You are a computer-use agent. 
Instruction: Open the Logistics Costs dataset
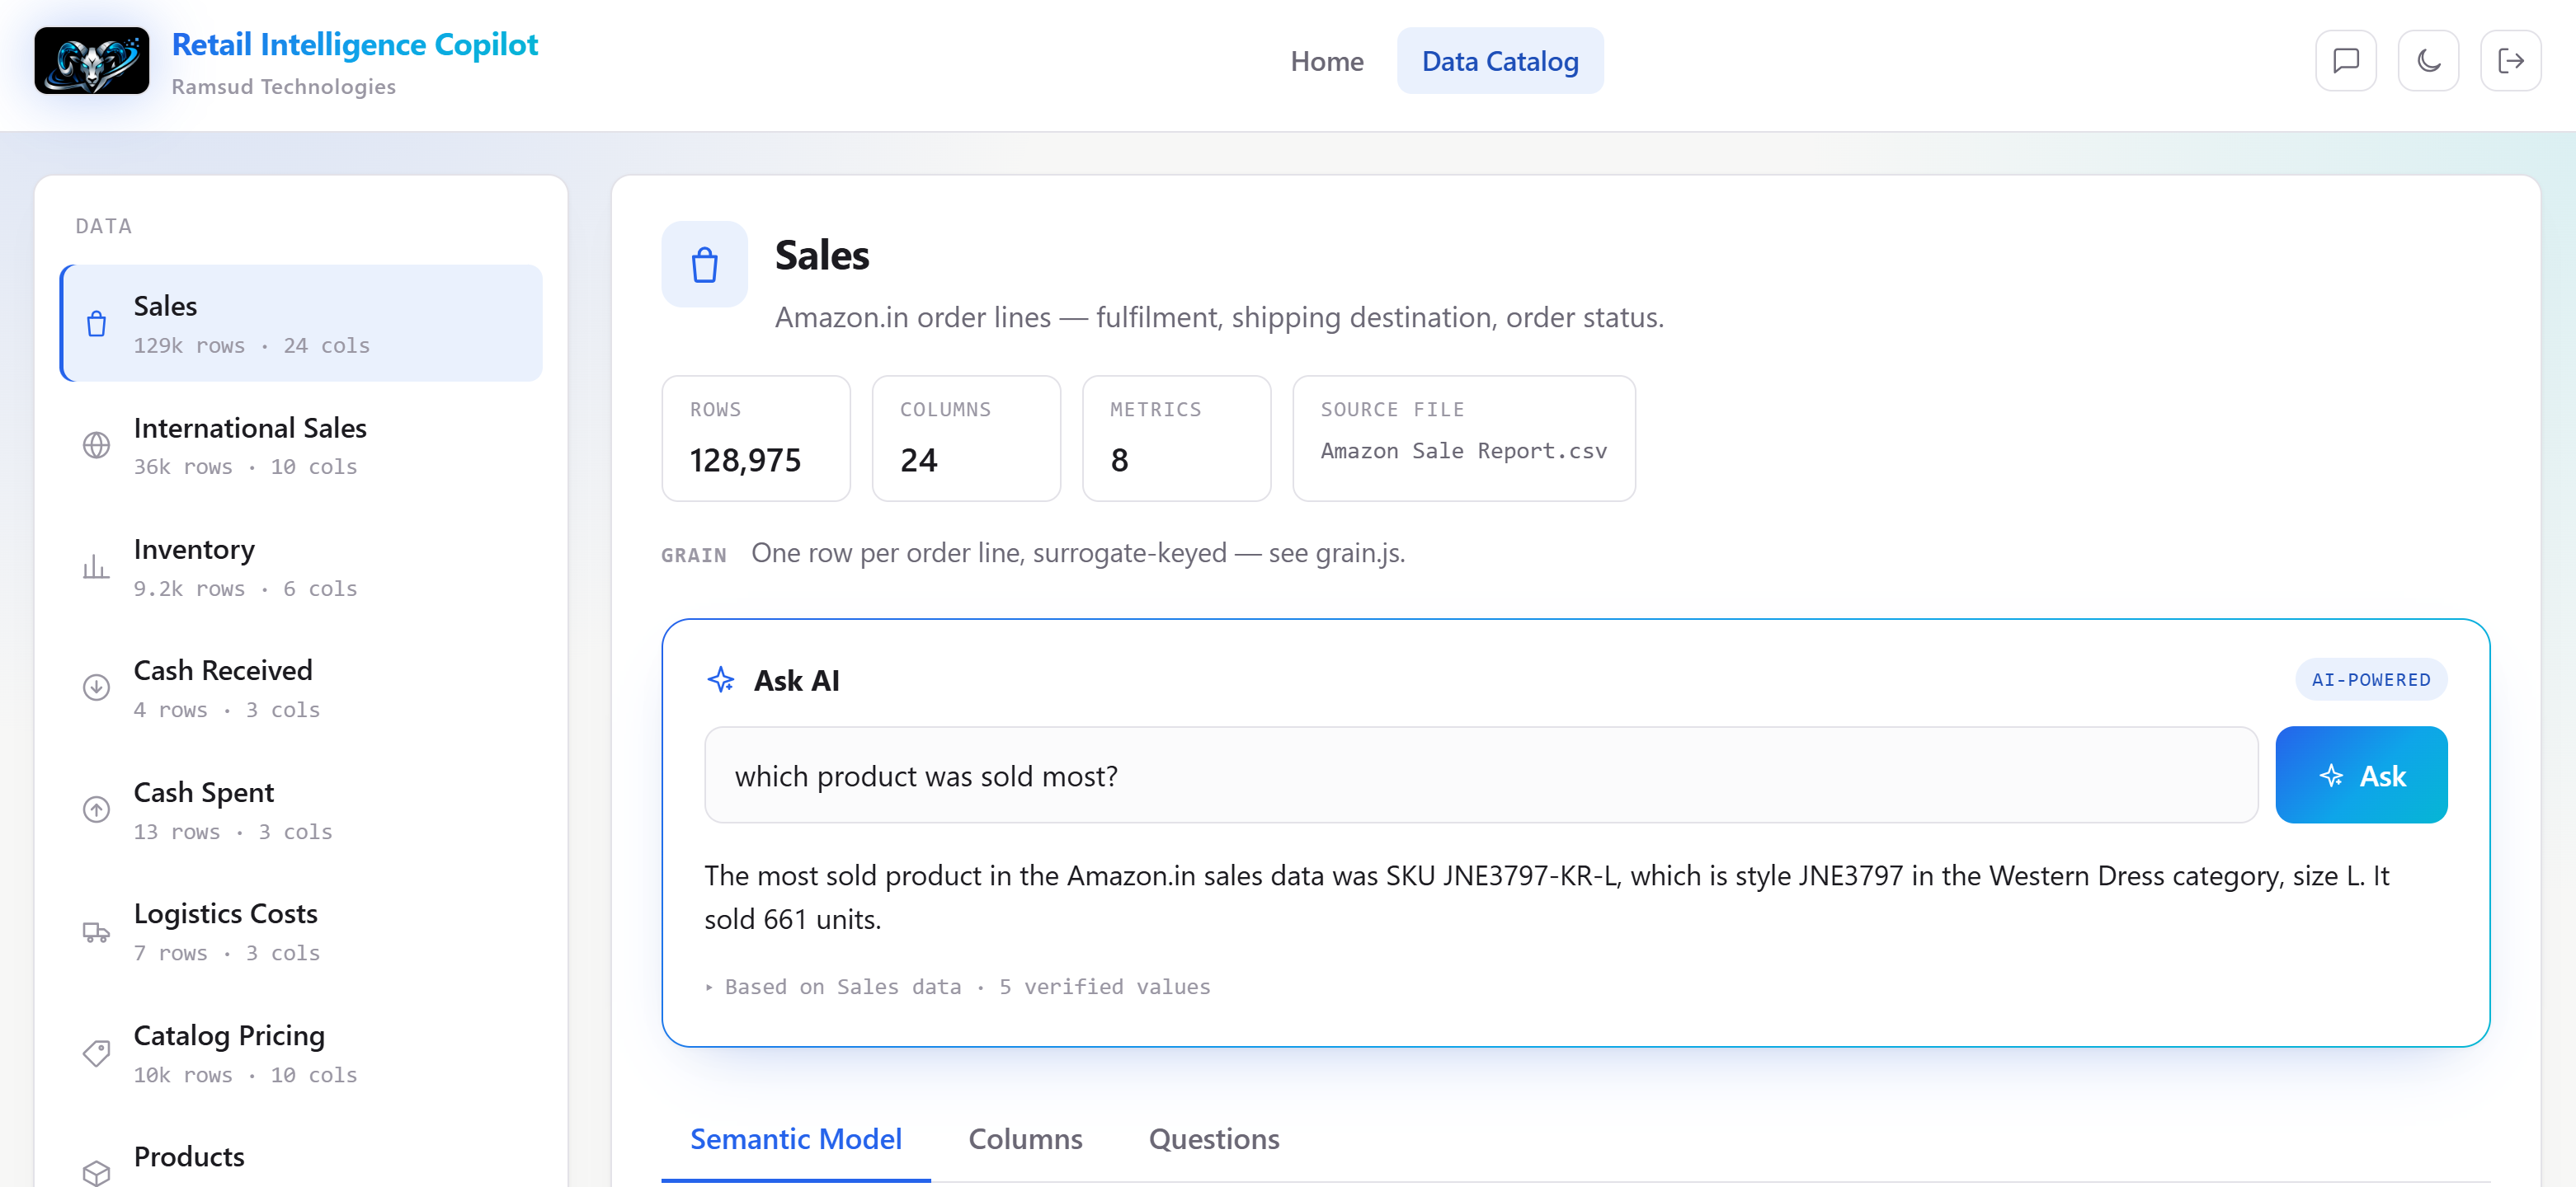tap(301, 932)
